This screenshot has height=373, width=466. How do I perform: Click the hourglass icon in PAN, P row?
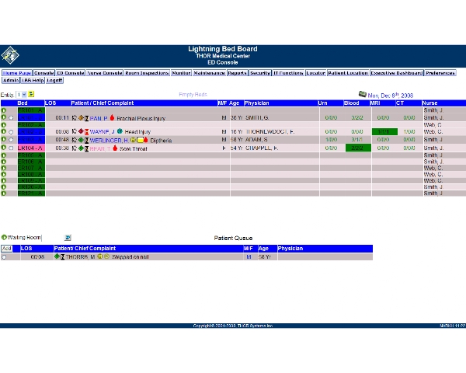tap(86, 118)
